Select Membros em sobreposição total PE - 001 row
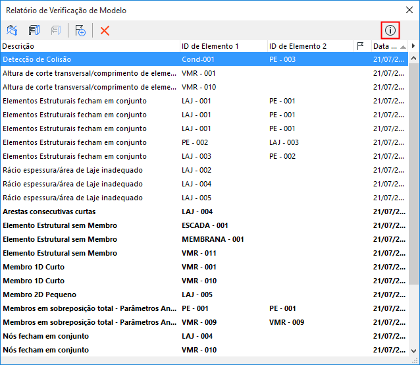Image resolution: width=420 pixels, height=365 pixels. pyautogui.click(x=204, y=308)
